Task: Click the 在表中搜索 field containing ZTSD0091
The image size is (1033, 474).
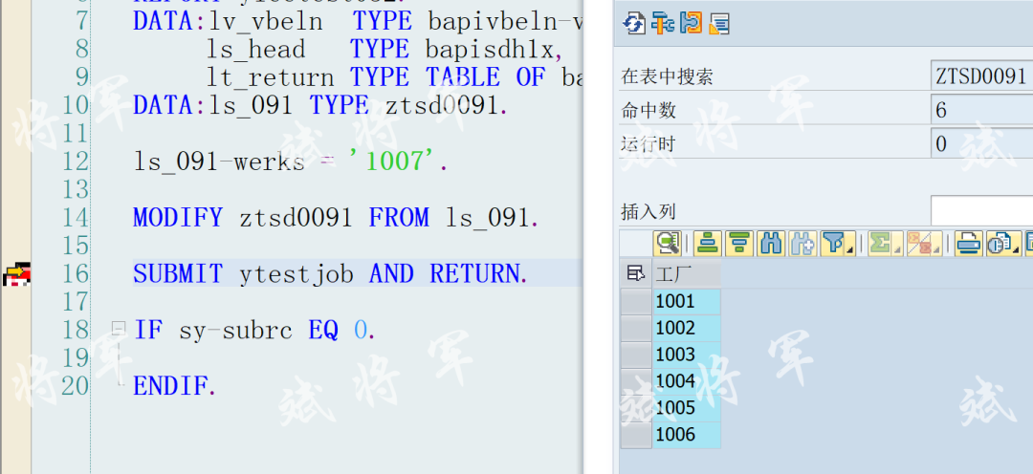Action: [981, 76]
